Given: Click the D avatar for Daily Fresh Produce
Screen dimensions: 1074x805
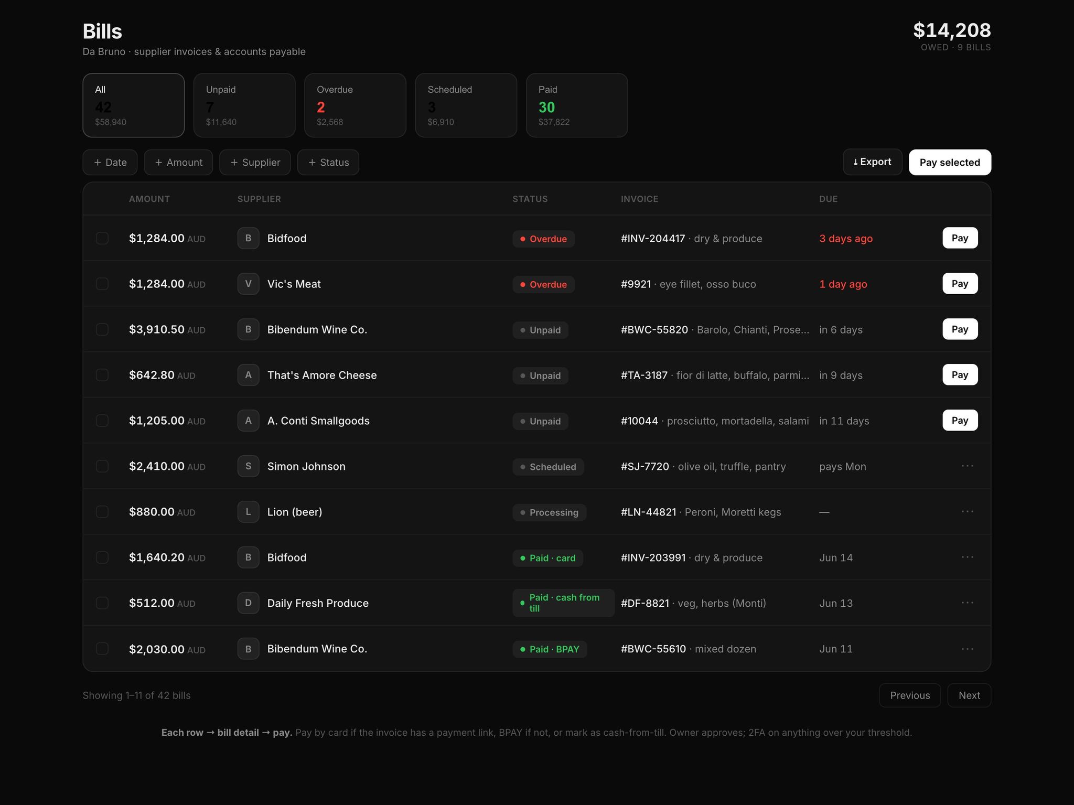Looking at the screenshot, I should [248, 603].
